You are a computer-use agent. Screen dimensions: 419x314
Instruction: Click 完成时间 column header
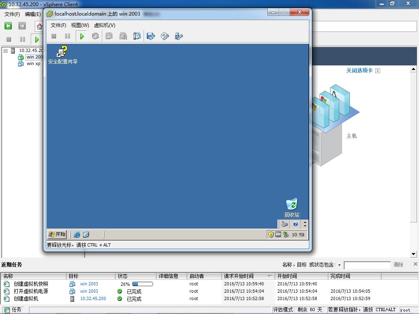354,276
